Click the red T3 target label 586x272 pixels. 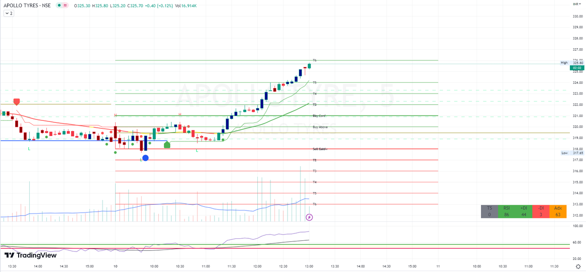[x=315, y=171]
